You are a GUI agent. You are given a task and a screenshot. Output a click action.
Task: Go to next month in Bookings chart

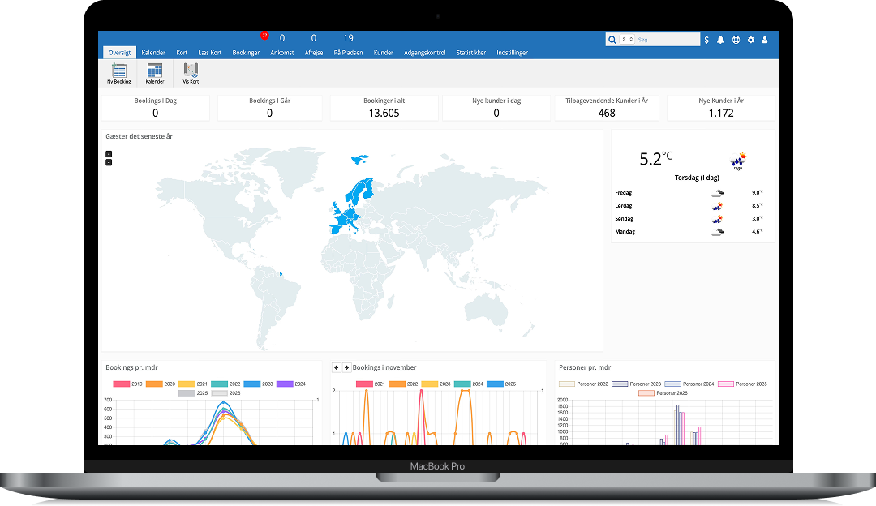pos(346,367)
